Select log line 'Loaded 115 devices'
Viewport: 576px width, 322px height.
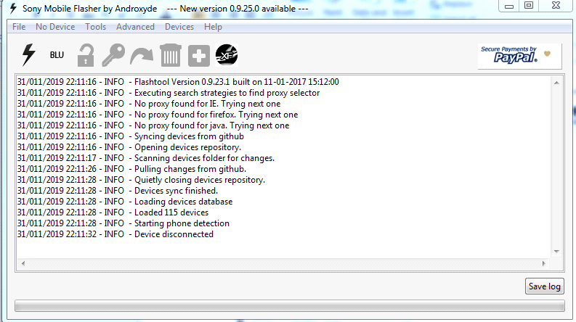[113, 212]
